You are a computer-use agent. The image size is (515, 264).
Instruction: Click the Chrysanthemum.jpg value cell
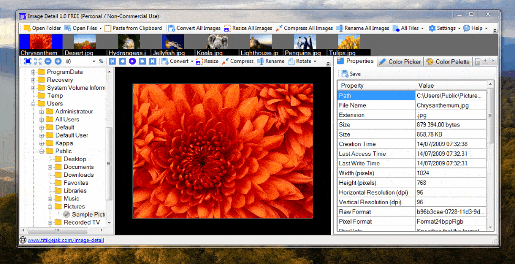click(x=451, y=105)
